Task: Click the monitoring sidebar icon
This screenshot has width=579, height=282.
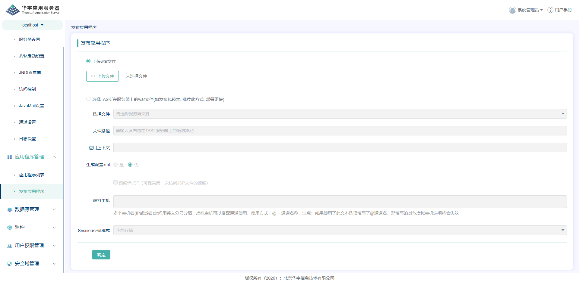Action: coord(10,228)
